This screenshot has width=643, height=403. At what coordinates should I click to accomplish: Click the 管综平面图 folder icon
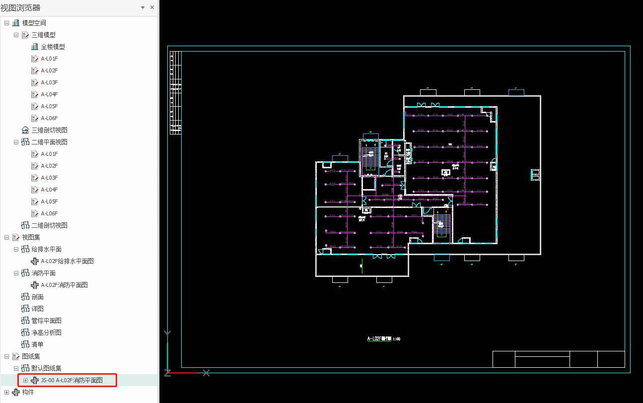click(25, 321)
